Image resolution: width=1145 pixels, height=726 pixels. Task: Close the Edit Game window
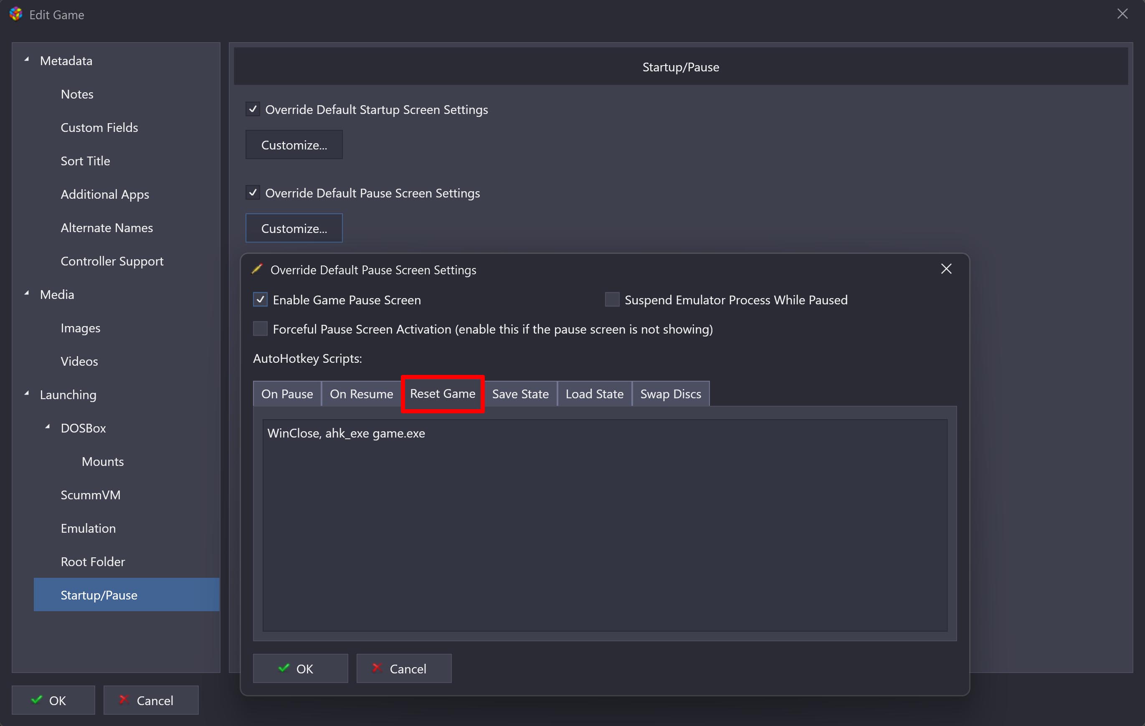pos(1122,14)
